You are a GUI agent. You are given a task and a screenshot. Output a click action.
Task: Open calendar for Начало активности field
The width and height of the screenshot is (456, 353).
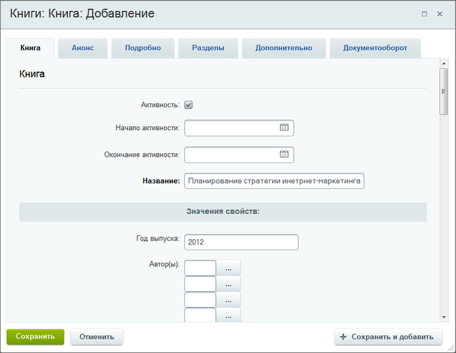(284, 127)
